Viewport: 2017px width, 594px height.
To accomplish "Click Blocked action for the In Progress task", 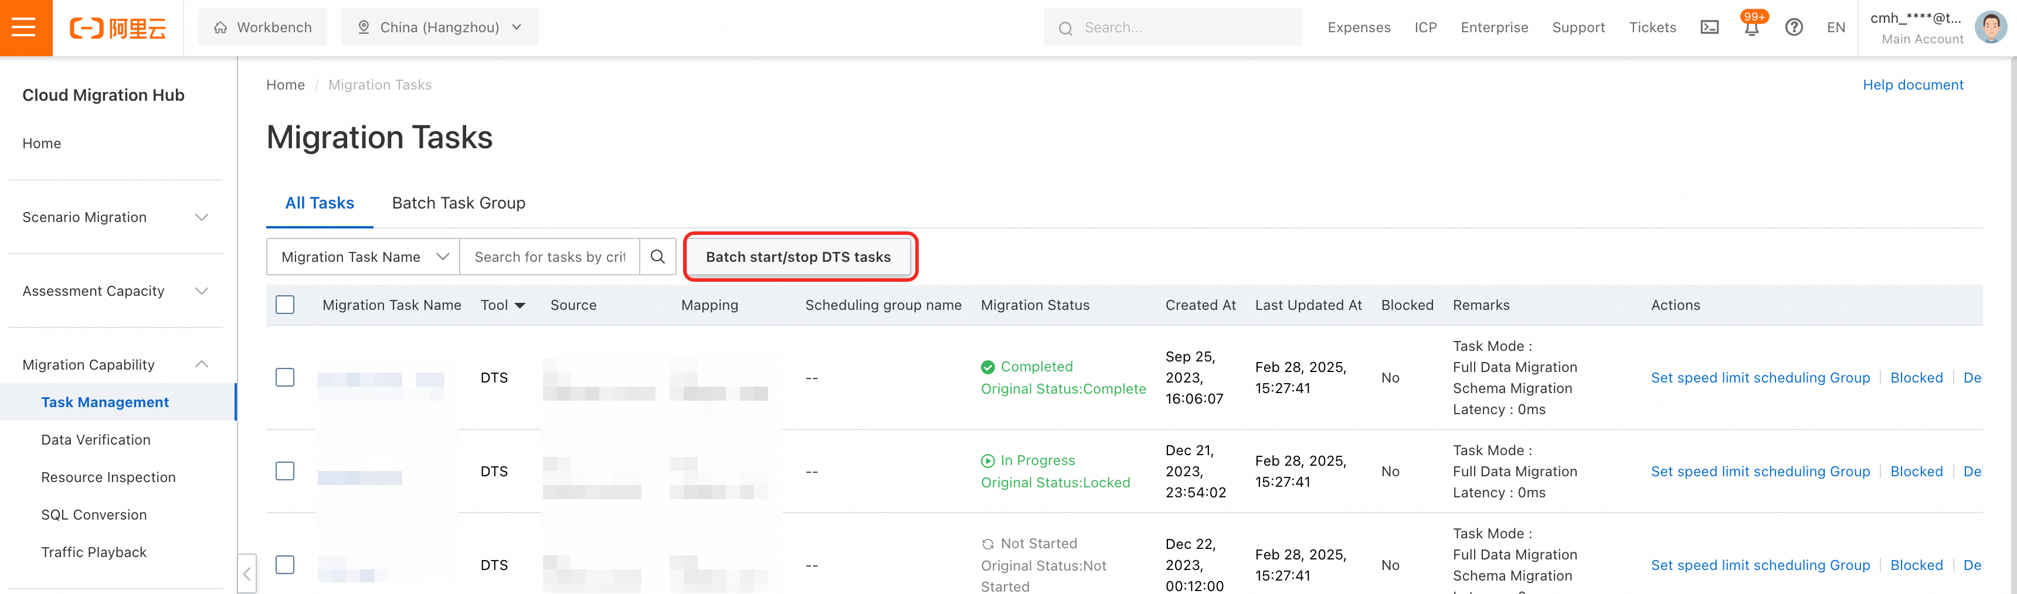I will [x=1917, y=471].
